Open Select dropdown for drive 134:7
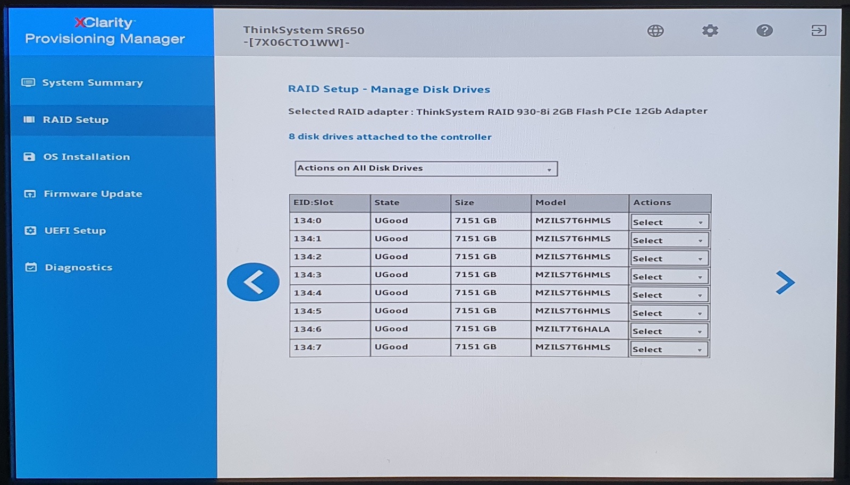The image size is (850, 485). (x=669, y=348)
